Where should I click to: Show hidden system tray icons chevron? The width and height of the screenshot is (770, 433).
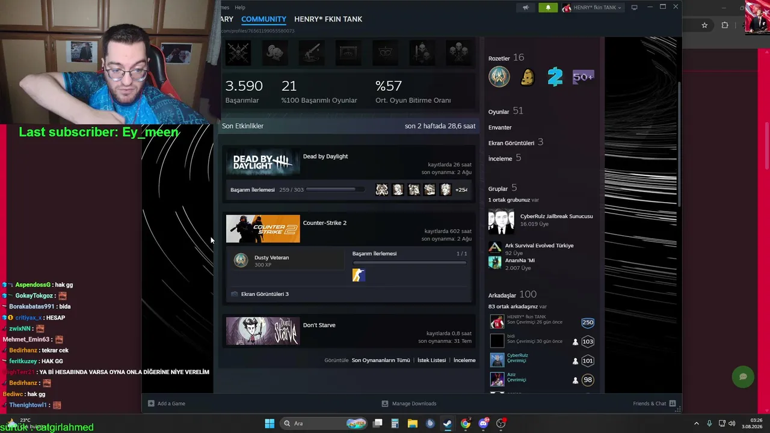click(x=697, y=423)
